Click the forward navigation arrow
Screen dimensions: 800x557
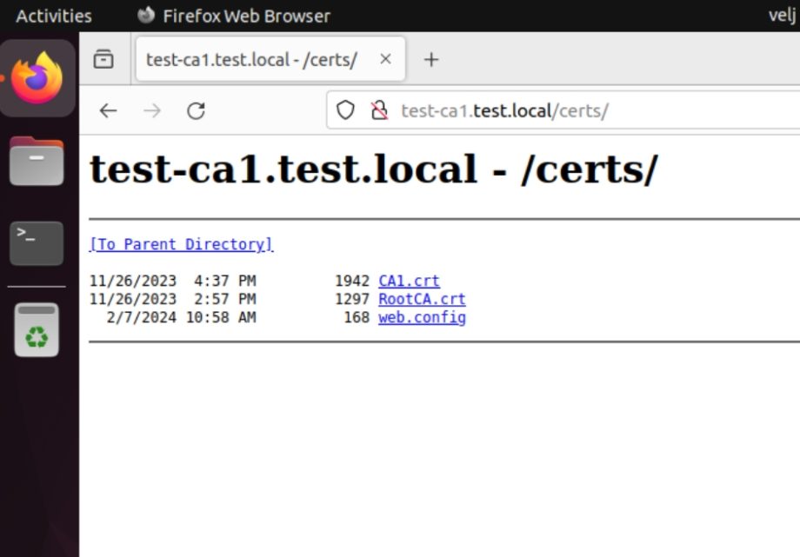click(151, 110)
